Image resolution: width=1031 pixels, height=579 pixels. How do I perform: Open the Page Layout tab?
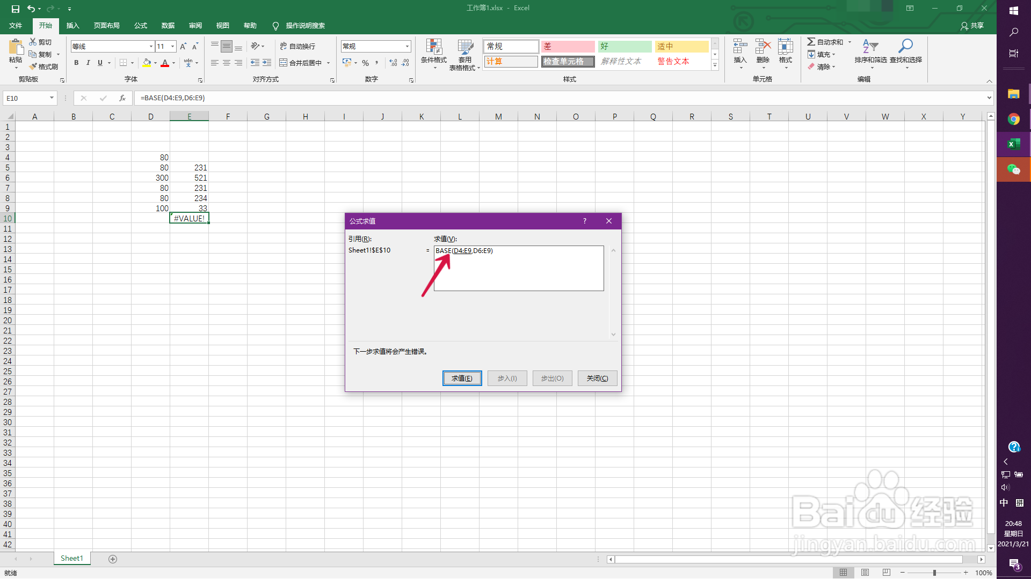106,26
